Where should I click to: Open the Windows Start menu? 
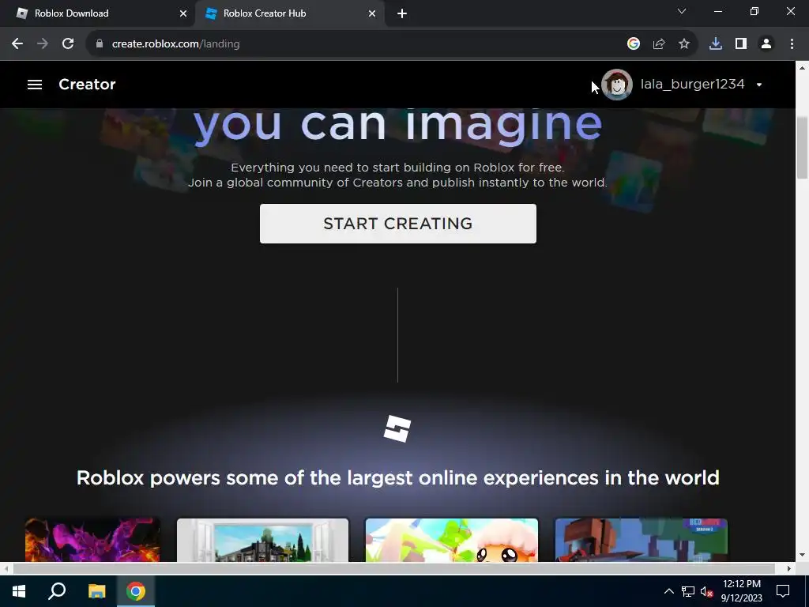19,591
